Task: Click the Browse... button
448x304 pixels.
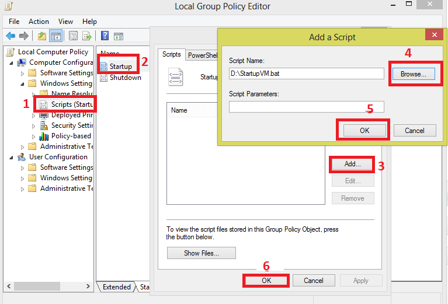Action: click(414, 74)
